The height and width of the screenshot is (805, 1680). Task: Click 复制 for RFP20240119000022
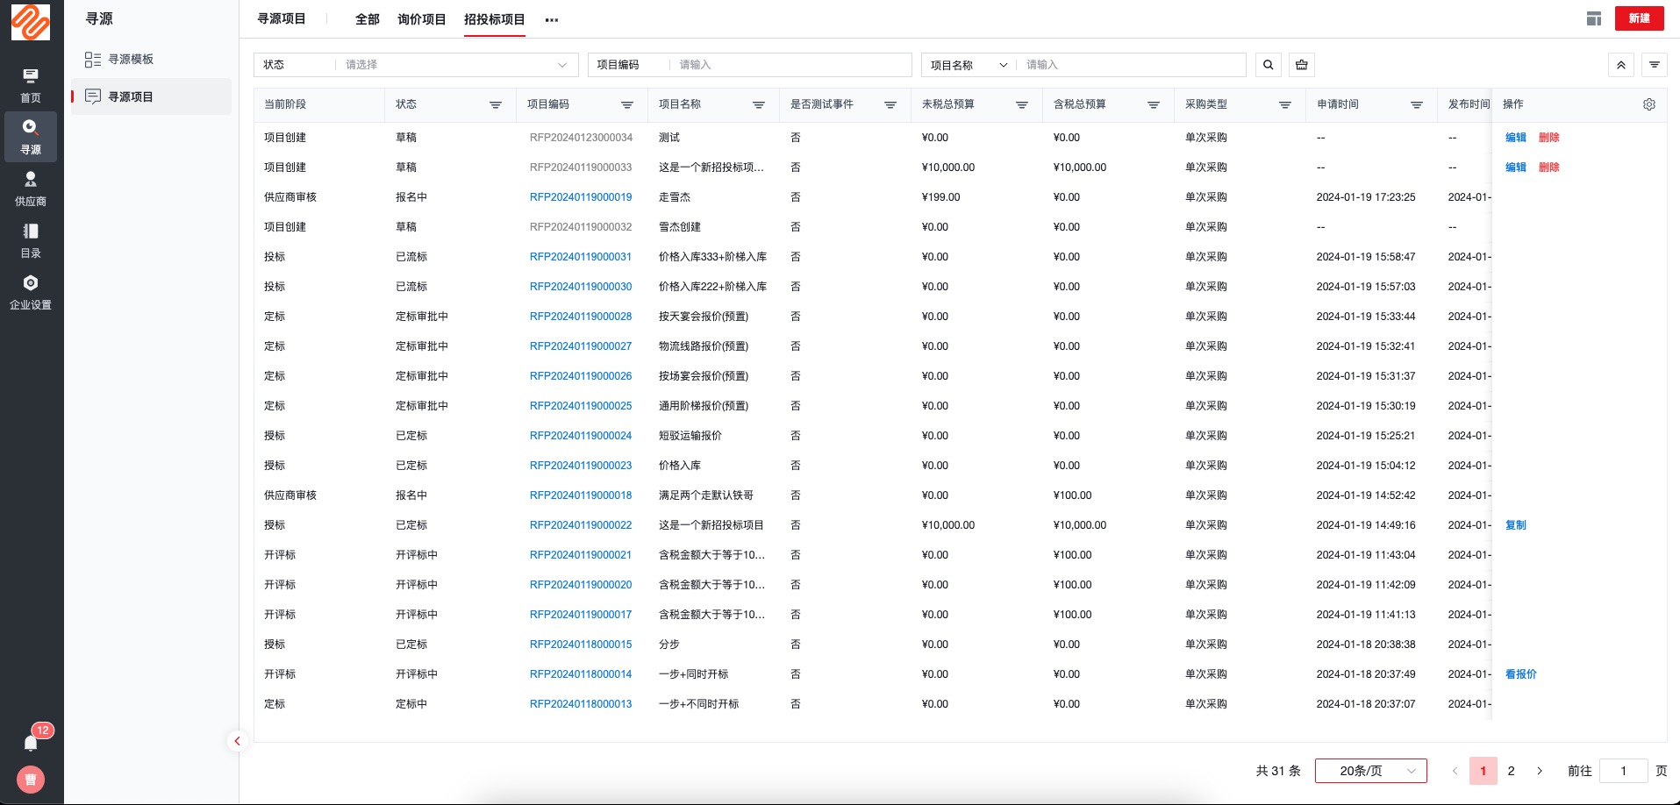click(1516, 525)
